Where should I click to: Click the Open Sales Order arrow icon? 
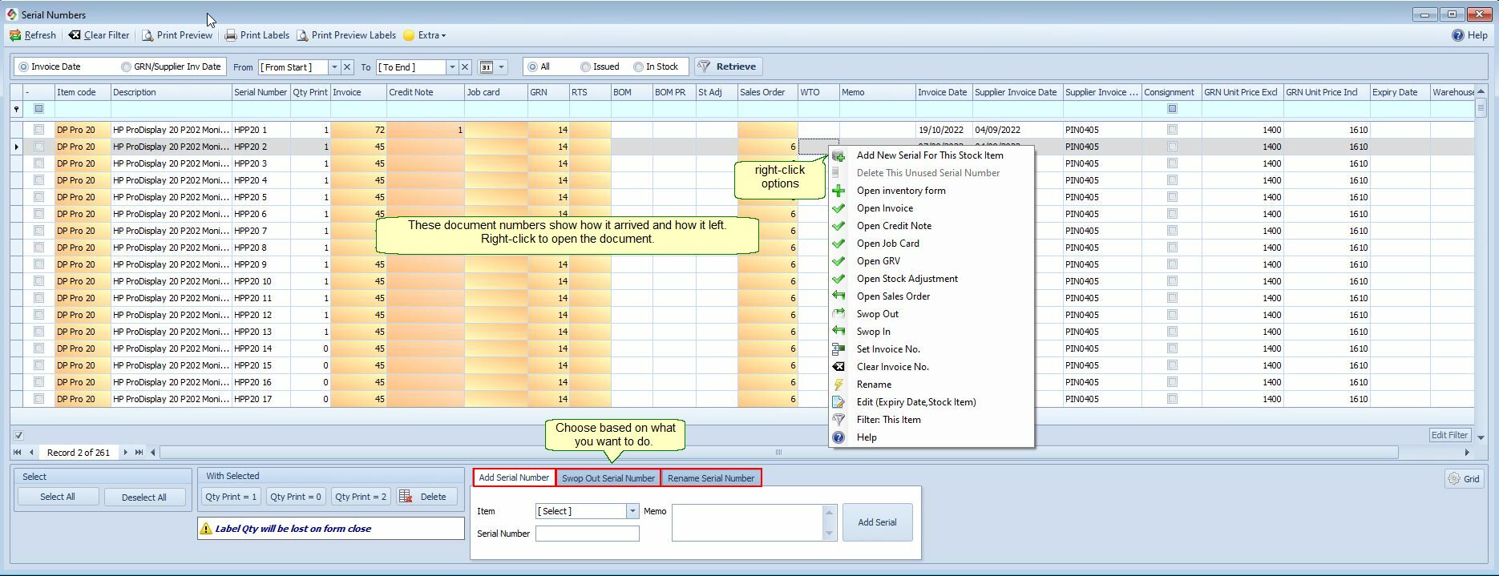tap(838, 296)
